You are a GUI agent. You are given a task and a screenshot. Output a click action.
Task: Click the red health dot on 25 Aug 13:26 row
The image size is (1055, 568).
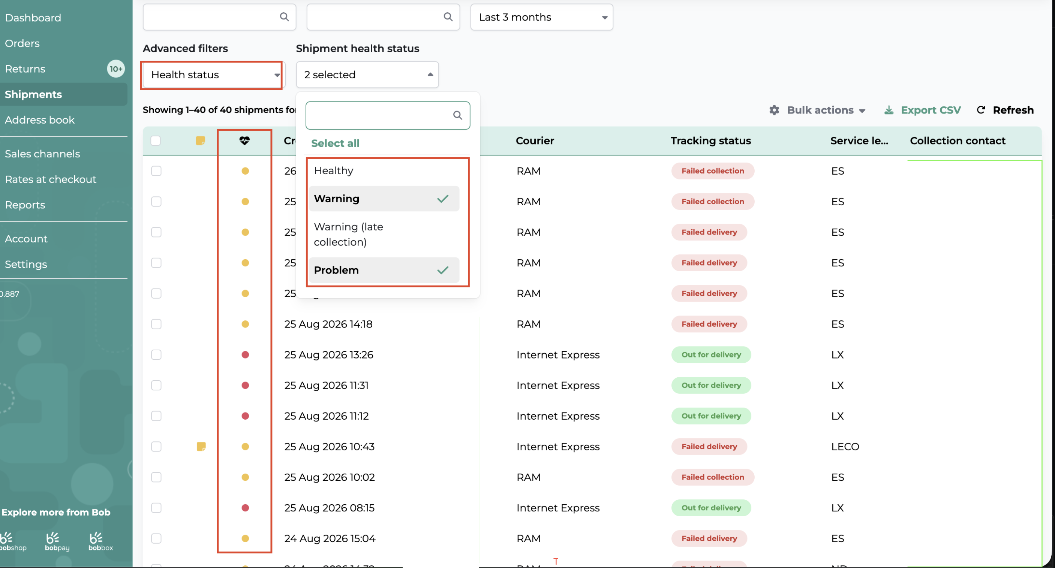245,355
